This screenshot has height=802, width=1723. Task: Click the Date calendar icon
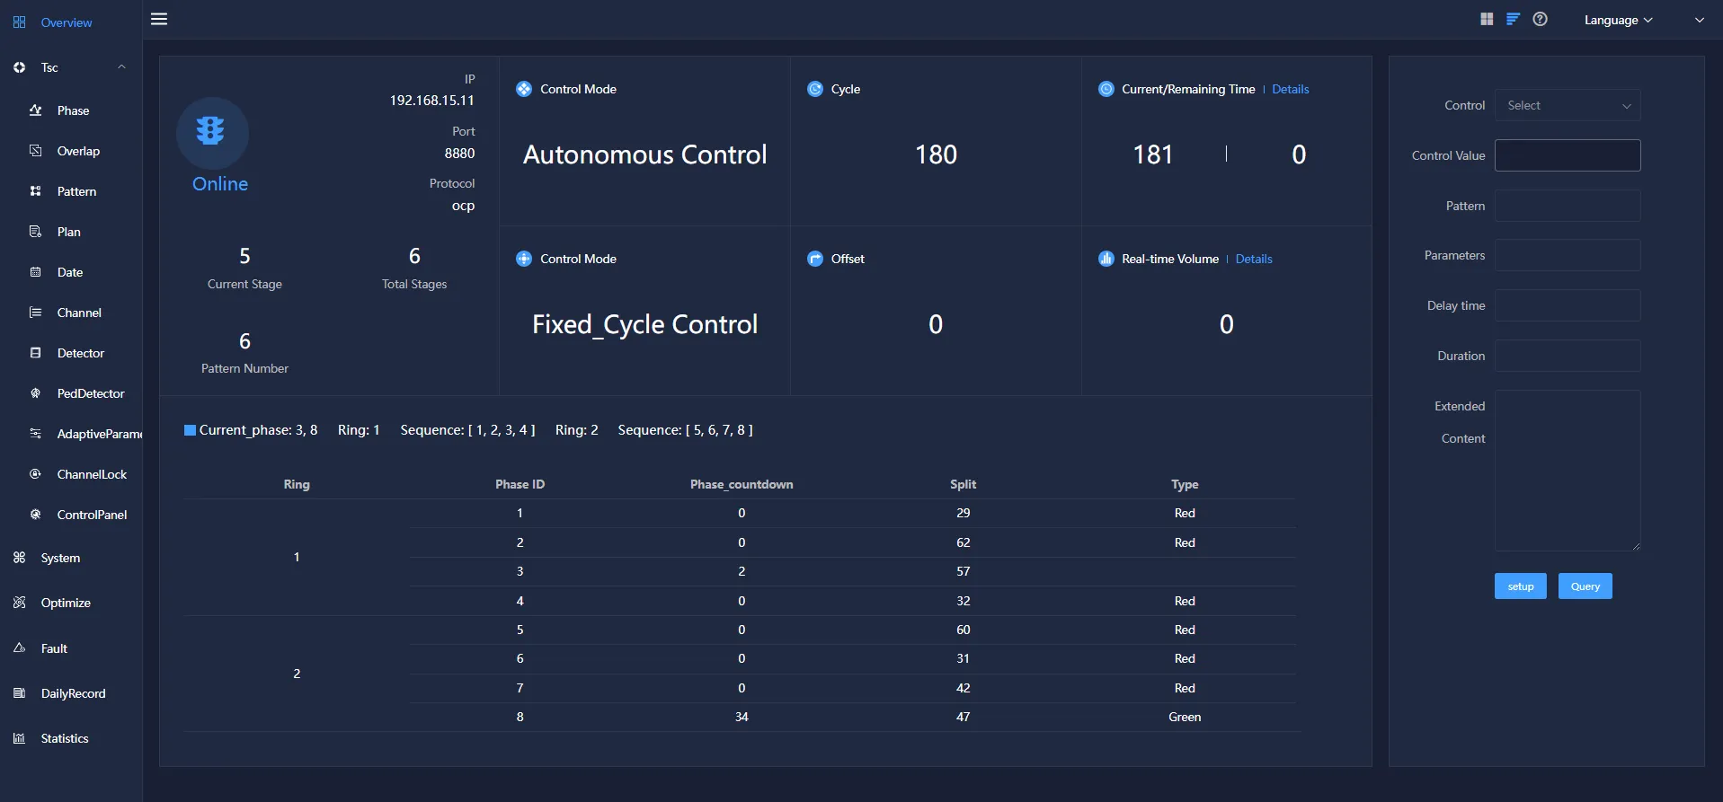pyautogui.click(x=36, y=272)
